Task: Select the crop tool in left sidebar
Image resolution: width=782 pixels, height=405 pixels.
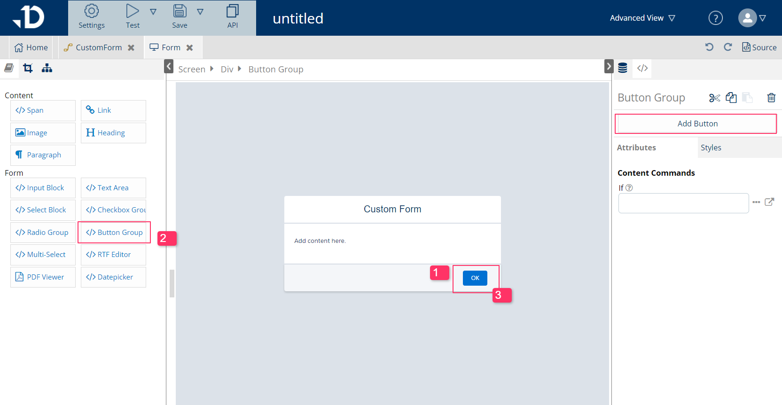Action: tap(28, 68)
